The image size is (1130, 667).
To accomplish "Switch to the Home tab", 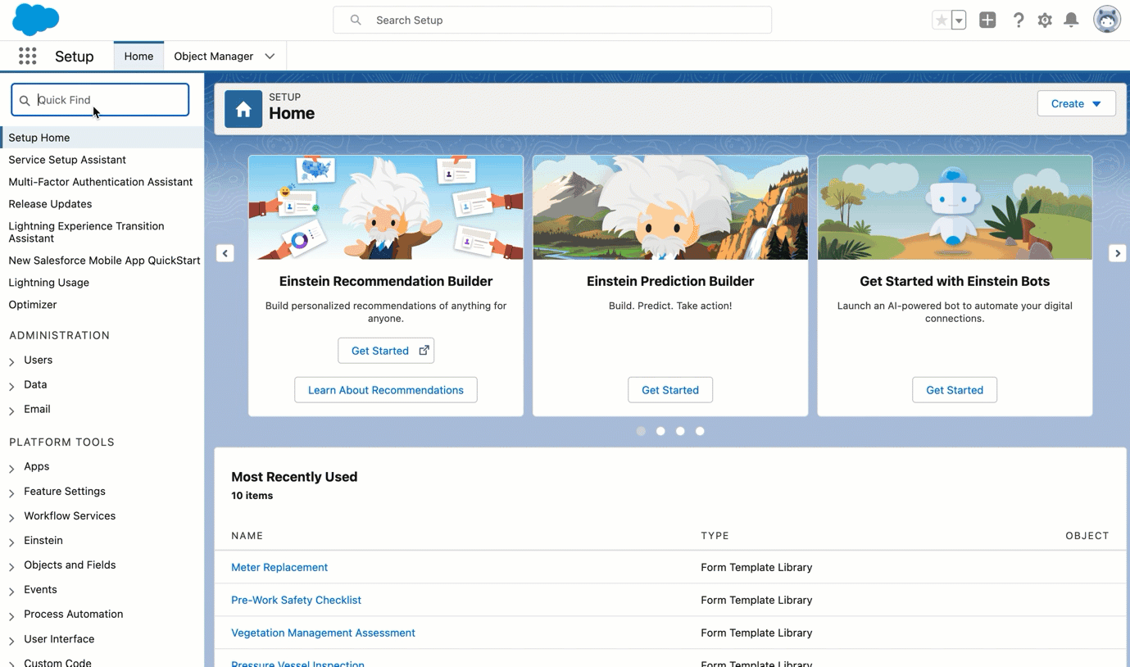I will coord(138,56).
